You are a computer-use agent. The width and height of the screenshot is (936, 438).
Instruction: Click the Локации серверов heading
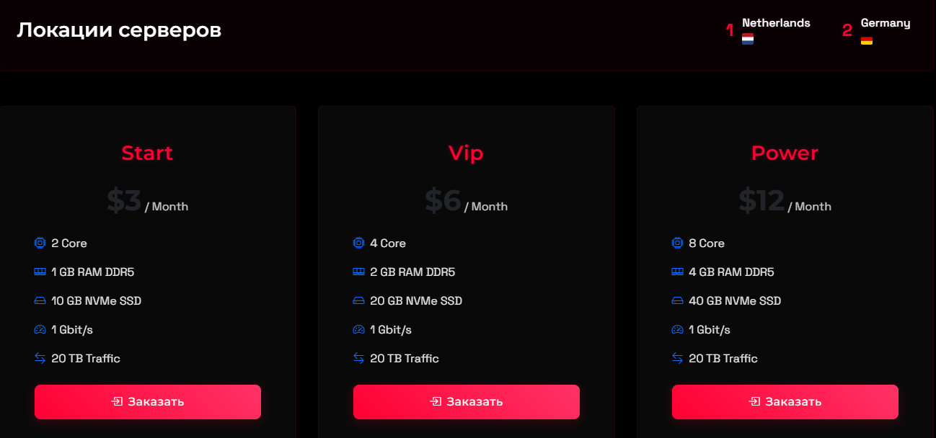(x=119, y=30)
